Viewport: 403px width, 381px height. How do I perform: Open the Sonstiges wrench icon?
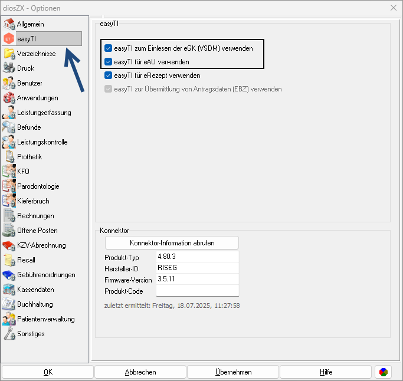9,334
